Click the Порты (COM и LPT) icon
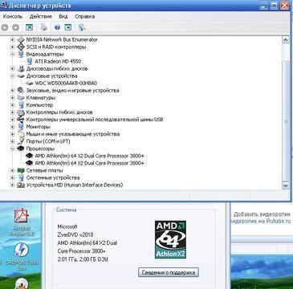The height and width of the screenshot is (289, 293). pyautogui.click(x=21, y=141)
